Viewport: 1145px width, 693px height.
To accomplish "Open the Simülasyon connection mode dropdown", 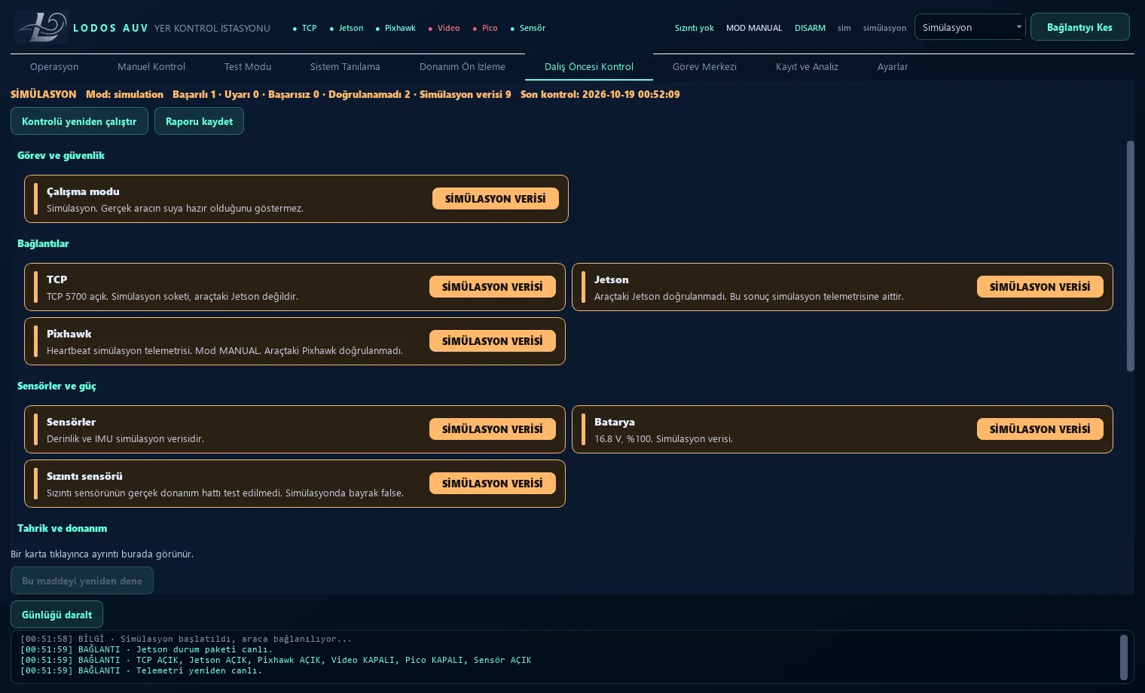I will tap(969, 27).
